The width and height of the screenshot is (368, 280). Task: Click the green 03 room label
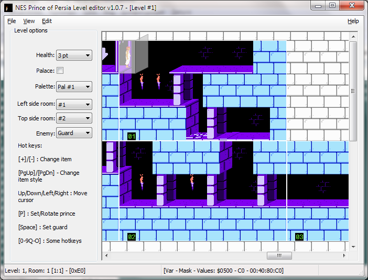click(299, 237)
